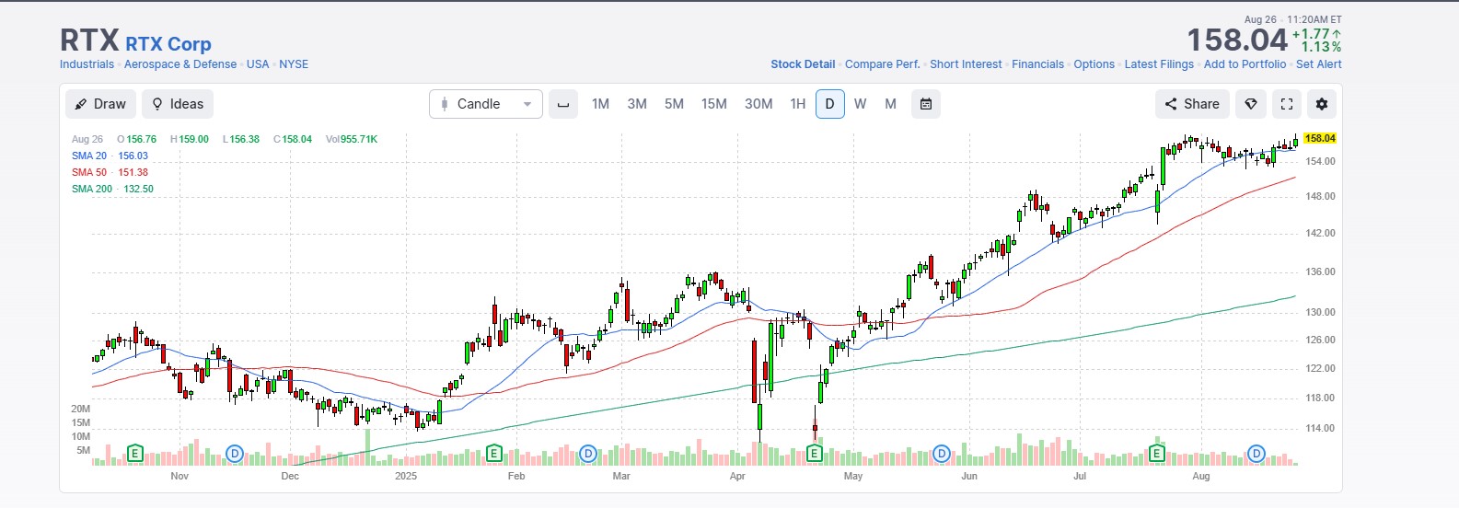Image resolution: width=1459 pixels, height=508 pixels.
Task: Click the dividend D marker between Feb and Mar
Action: 588,453
